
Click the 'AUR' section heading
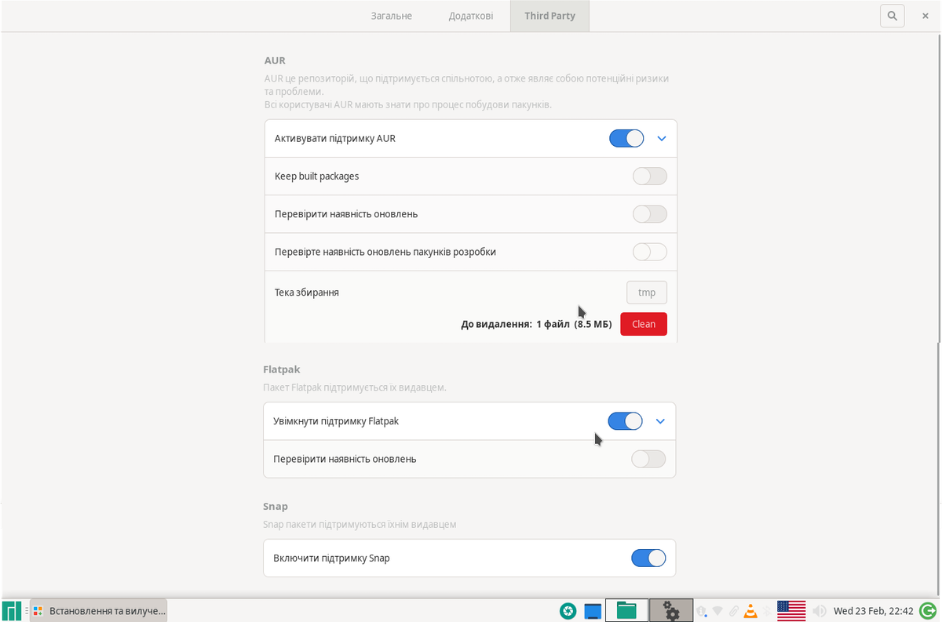(x=275, y=60)
